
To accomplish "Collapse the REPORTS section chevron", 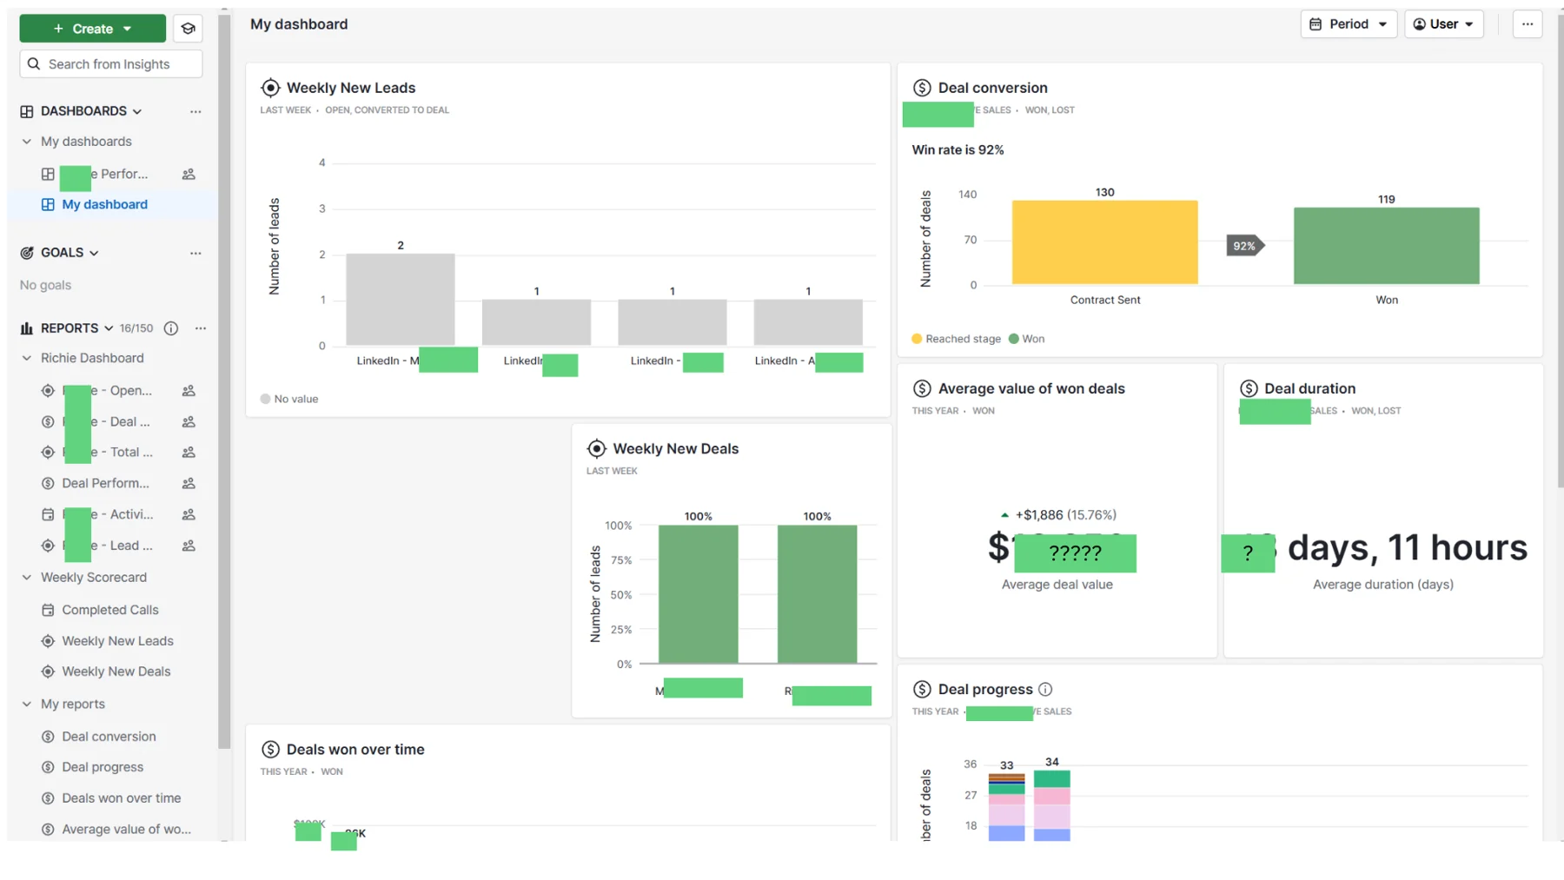I will coord(109,328).
